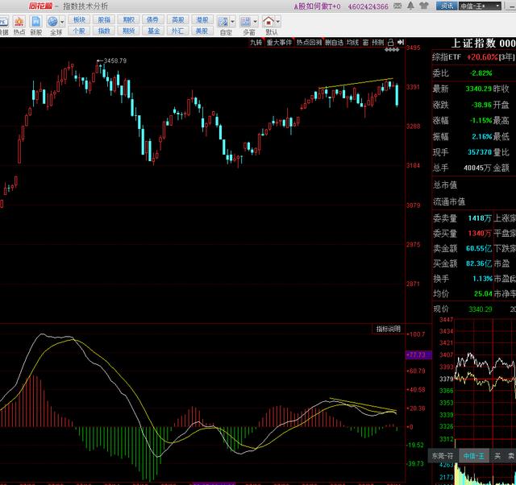Image resolution: width=516 pixels, height=485 pixels.
Task: Open the dropdown arrow next to 全球
Action: 63,23
